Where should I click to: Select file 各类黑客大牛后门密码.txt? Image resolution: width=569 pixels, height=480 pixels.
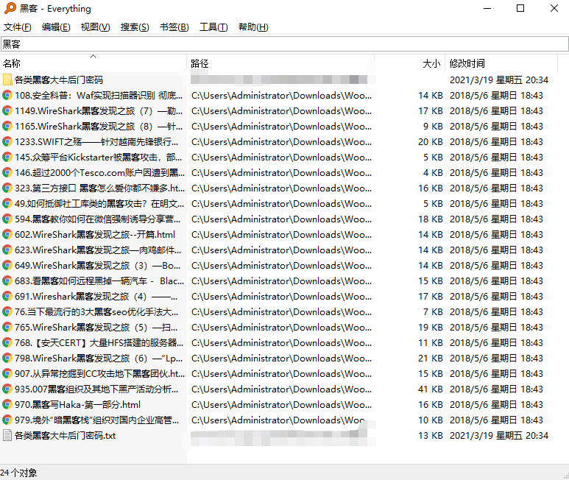click(65, 435)
